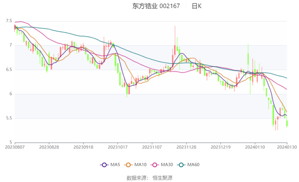Click the 数据来源 恒生聚源 source text
This screenshot has height=182, width=299.
point(149,177)
